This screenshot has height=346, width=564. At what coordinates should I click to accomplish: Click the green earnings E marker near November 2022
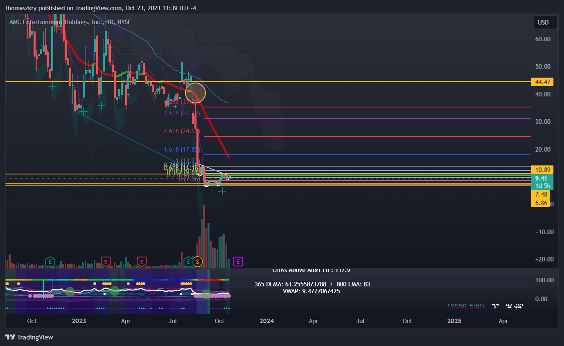pyautogui.click(x=50, y=261)
